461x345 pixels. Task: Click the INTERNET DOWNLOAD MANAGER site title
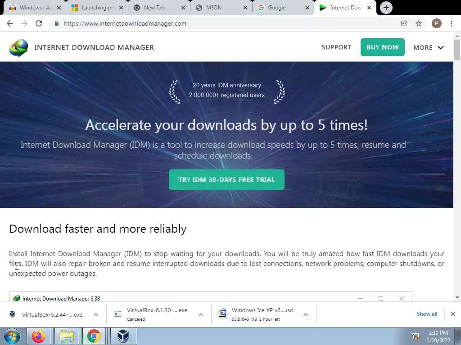(x=94, y=48)
